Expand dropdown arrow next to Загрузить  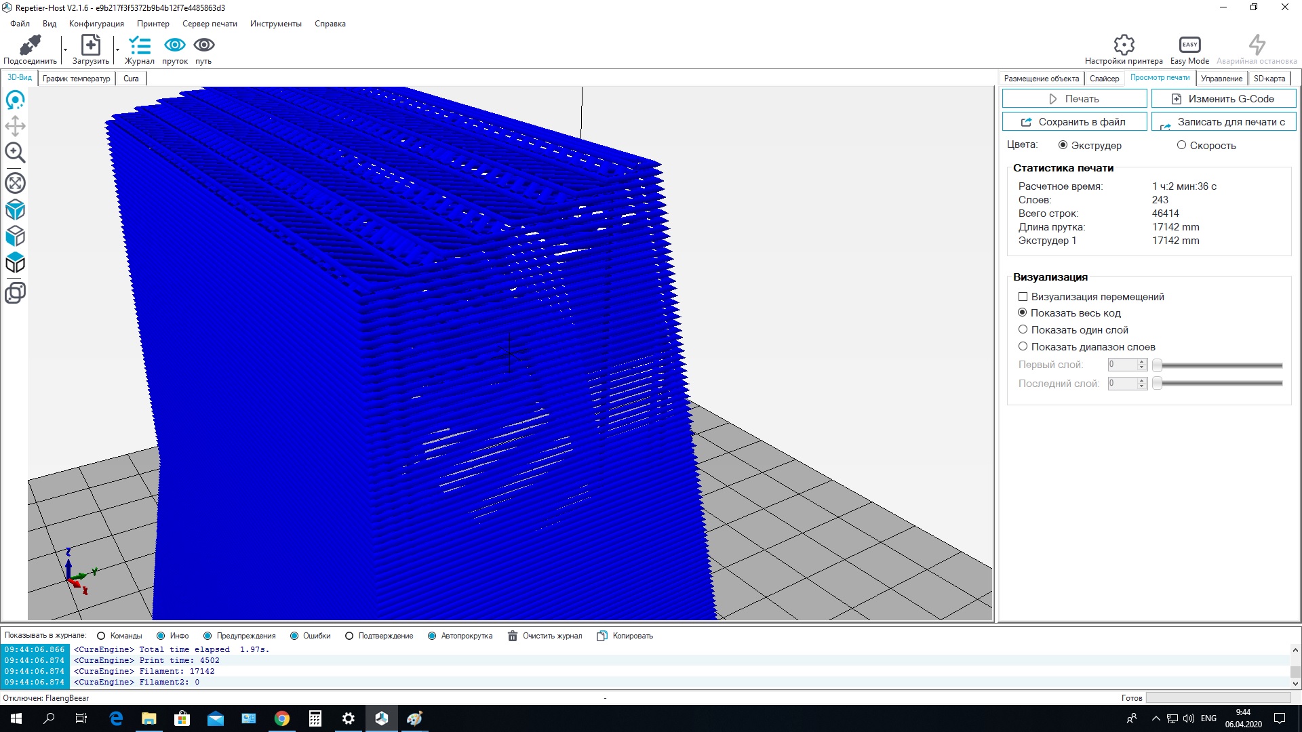(117, 49)
